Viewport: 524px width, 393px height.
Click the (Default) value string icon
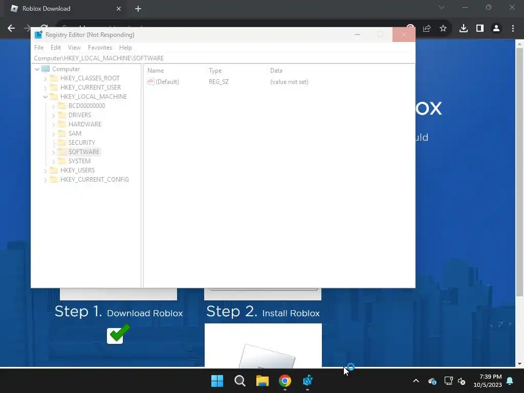click(x=150, y=81)
